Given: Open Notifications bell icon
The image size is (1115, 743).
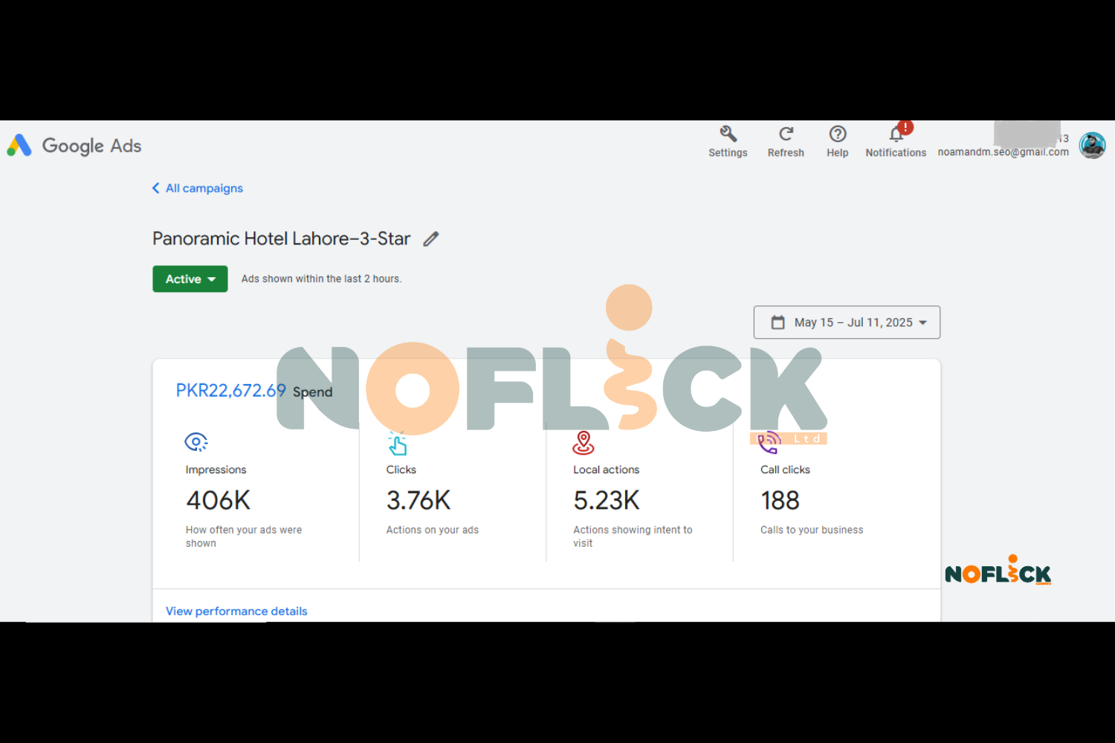Looking at the screenshot, I should click(x=896, y=134).
